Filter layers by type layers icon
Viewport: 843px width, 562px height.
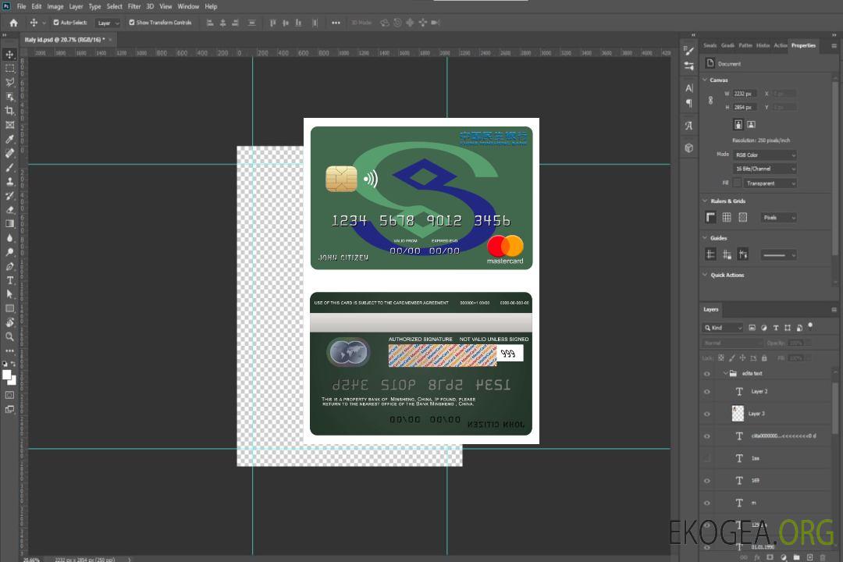click(x=776, y=328)
